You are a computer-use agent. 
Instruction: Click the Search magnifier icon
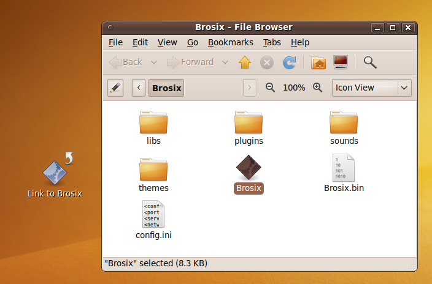(x=370, y=62)
